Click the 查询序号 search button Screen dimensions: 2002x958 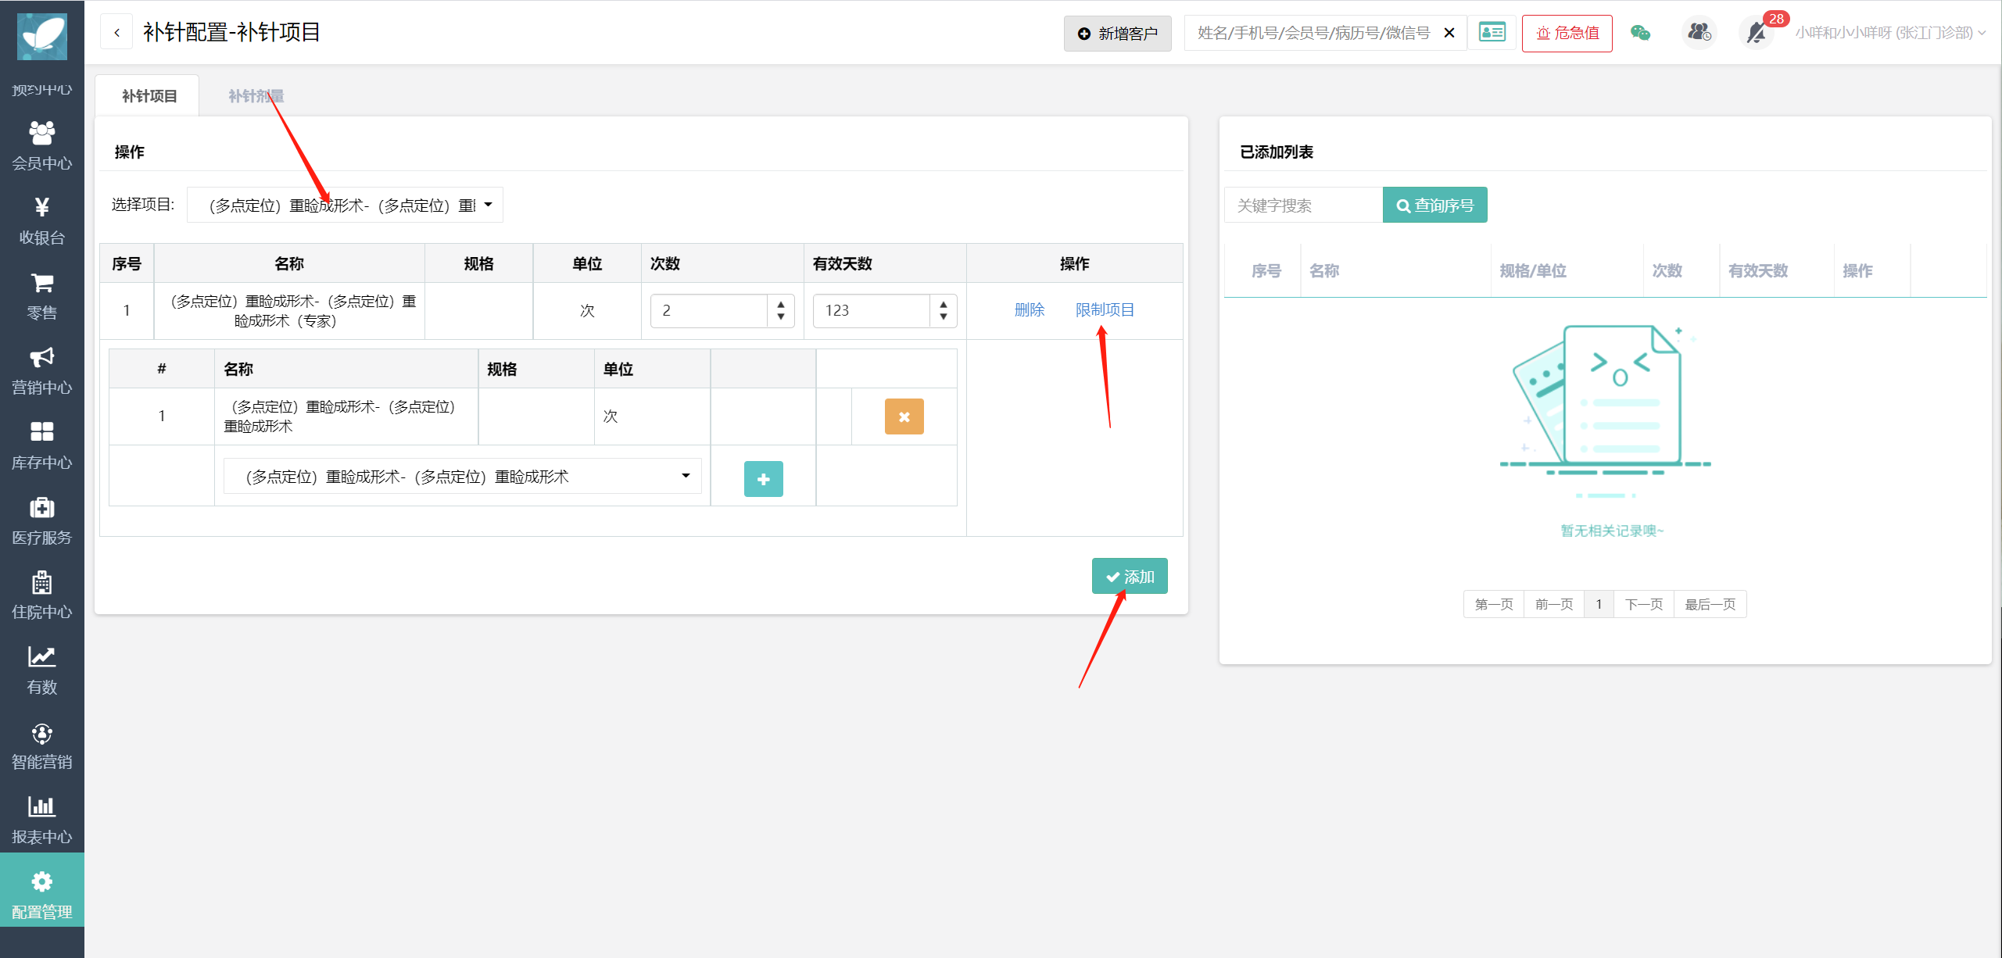[x=1435, y=205]
